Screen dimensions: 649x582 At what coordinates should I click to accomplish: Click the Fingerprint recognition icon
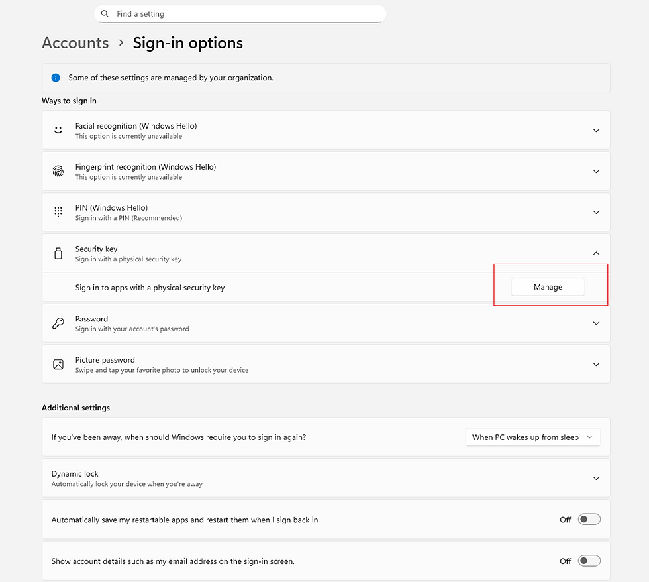[x=58, y=171]
